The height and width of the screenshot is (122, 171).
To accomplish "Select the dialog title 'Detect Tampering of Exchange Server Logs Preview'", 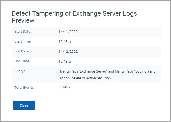I will tap(74, 17).
